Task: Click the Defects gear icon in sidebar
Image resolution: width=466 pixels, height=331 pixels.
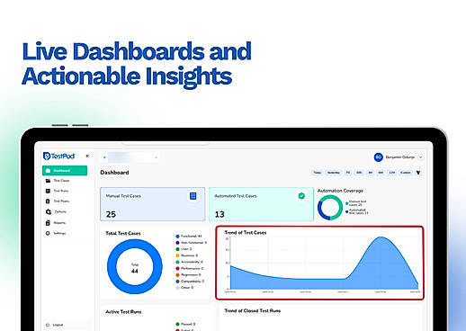Action: coord(49,211)
